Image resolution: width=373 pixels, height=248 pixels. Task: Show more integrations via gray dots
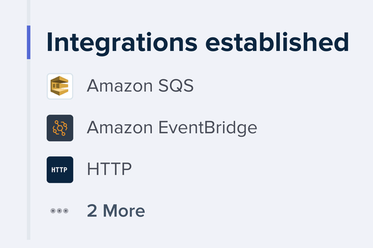[60, 211]
